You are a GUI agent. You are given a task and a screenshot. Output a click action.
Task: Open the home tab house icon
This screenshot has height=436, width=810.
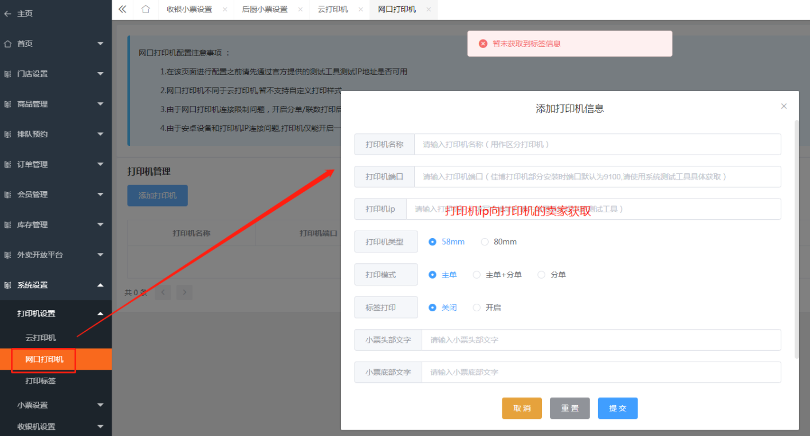[146, 9]
